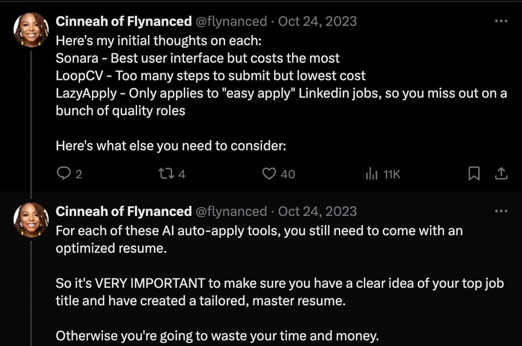The height and width of the screenshot is (346, 522).
Task: Click the like count number 40
Action: (x=288, y=174)
